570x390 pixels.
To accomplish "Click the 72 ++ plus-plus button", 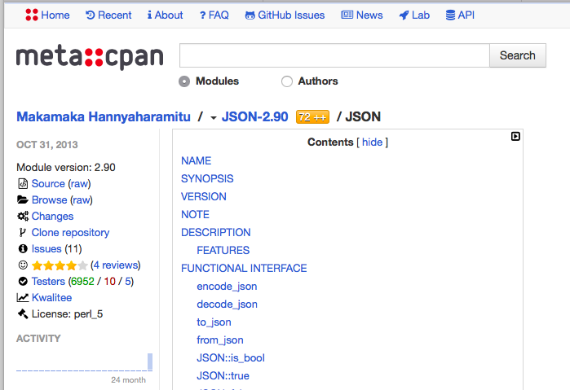I will pyautogui.click(x=312, y=117).
